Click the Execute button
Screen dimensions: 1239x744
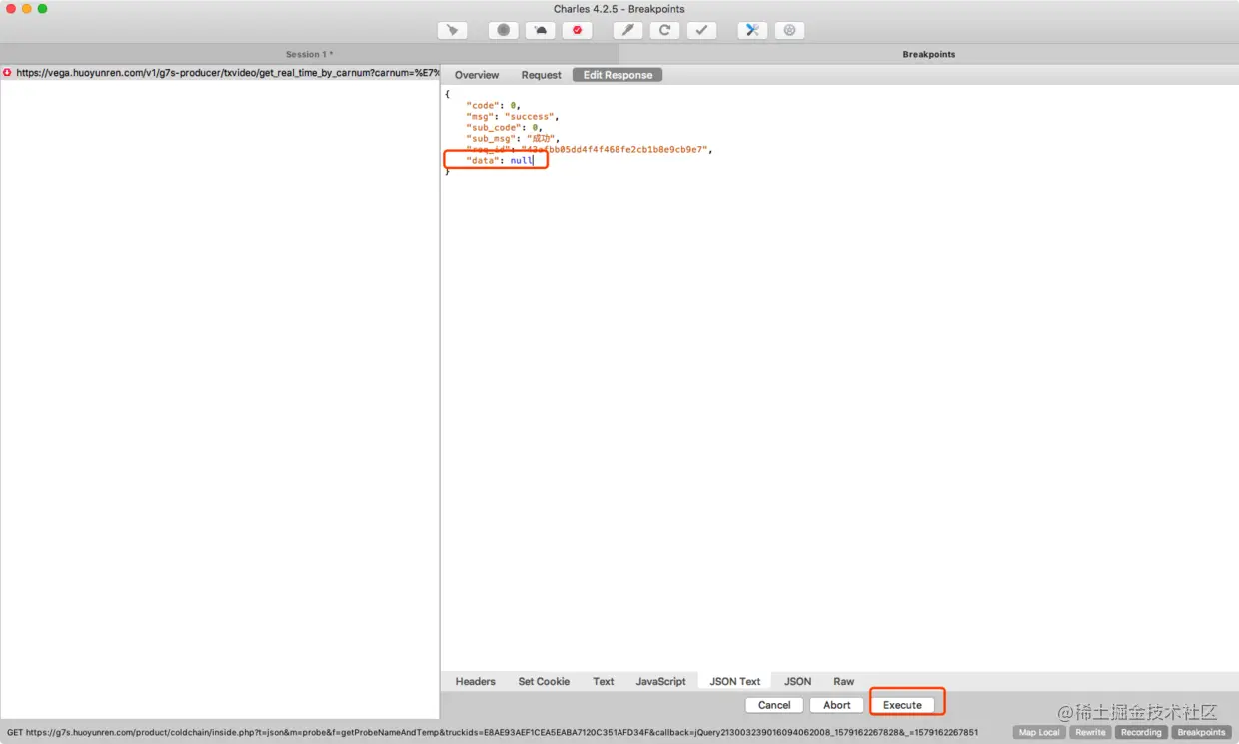coord(902,705)
